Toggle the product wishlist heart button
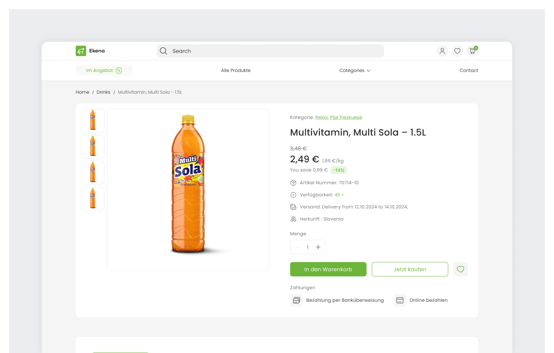 (460, 269)
